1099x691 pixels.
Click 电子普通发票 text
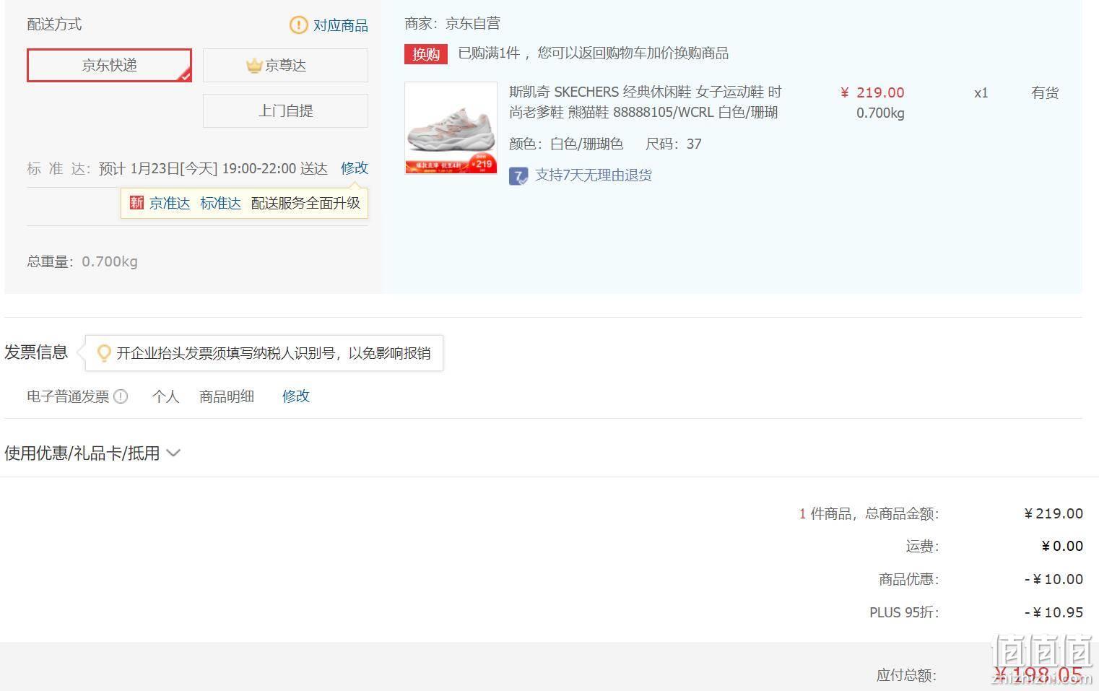click(x=68, y=396)
